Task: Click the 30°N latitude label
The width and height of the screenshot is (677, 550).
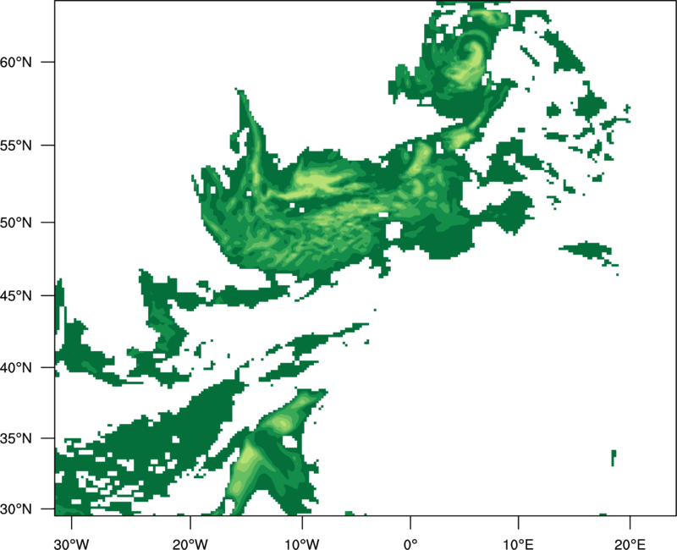Action: click(16, 509)
